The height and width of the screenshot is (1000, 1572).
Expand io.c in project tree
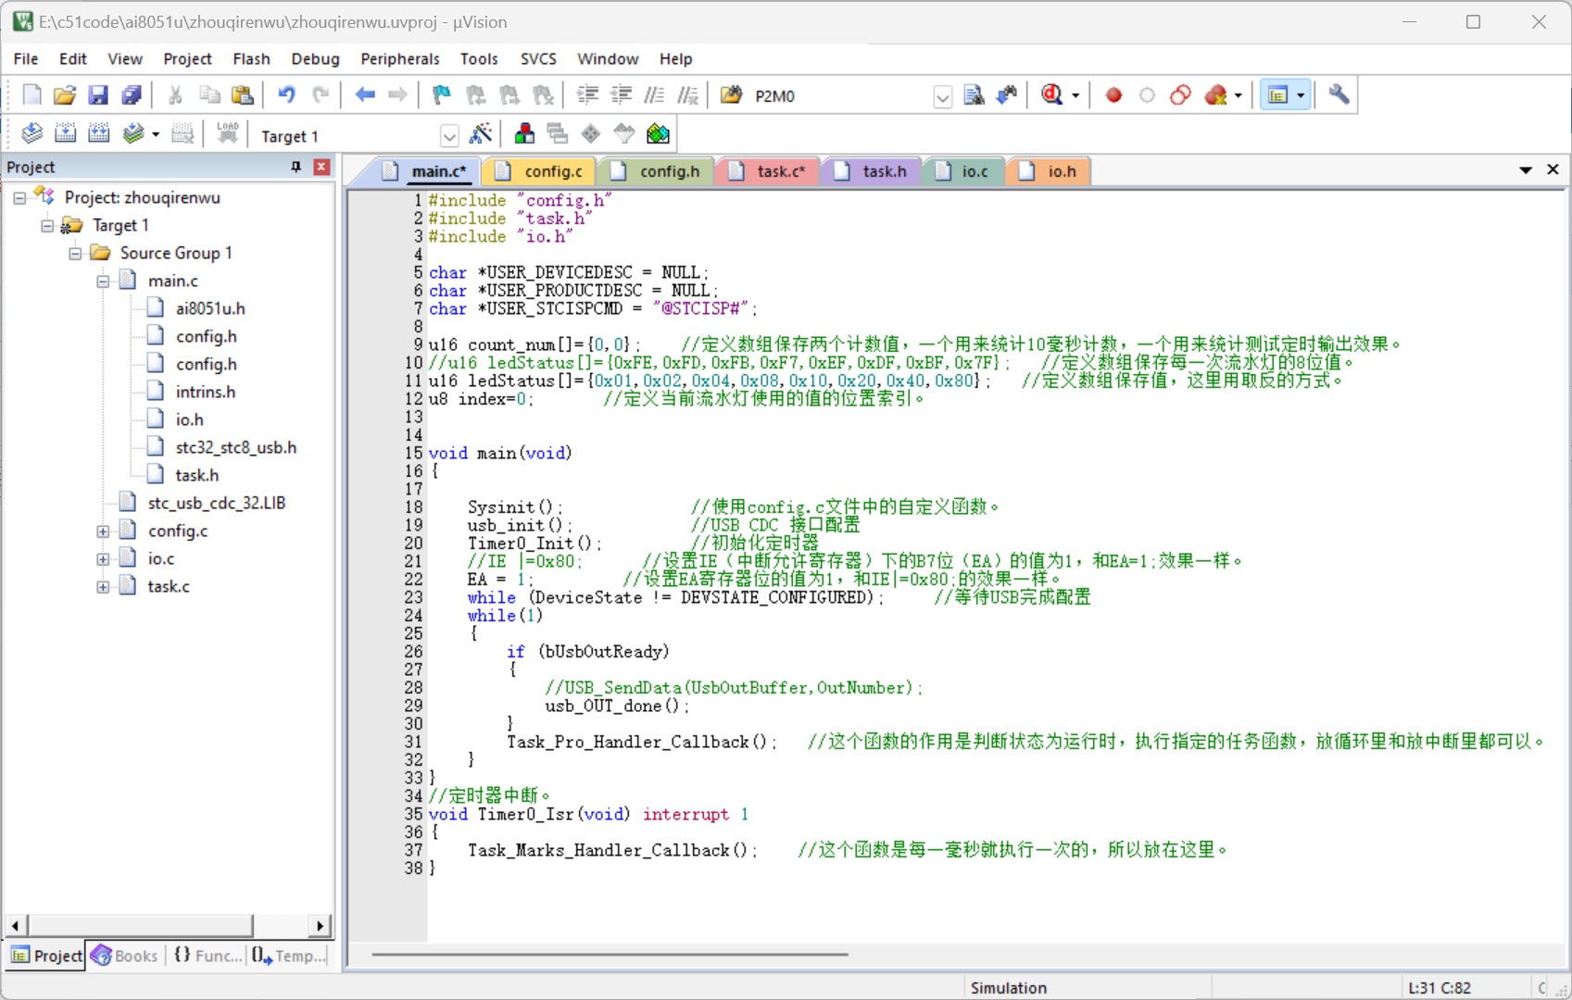[103, 559]
